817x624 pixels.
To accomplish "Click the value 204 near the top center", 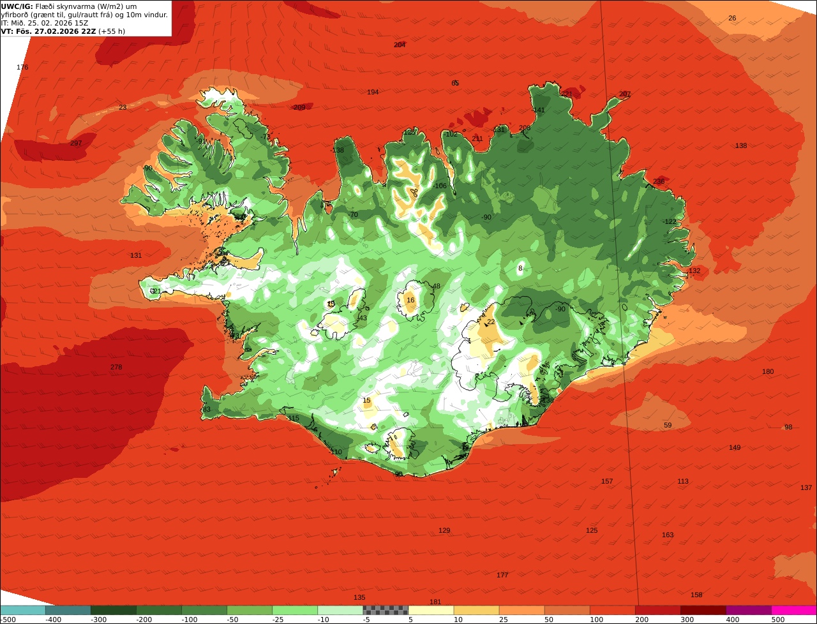I will [x=400, y=45].
